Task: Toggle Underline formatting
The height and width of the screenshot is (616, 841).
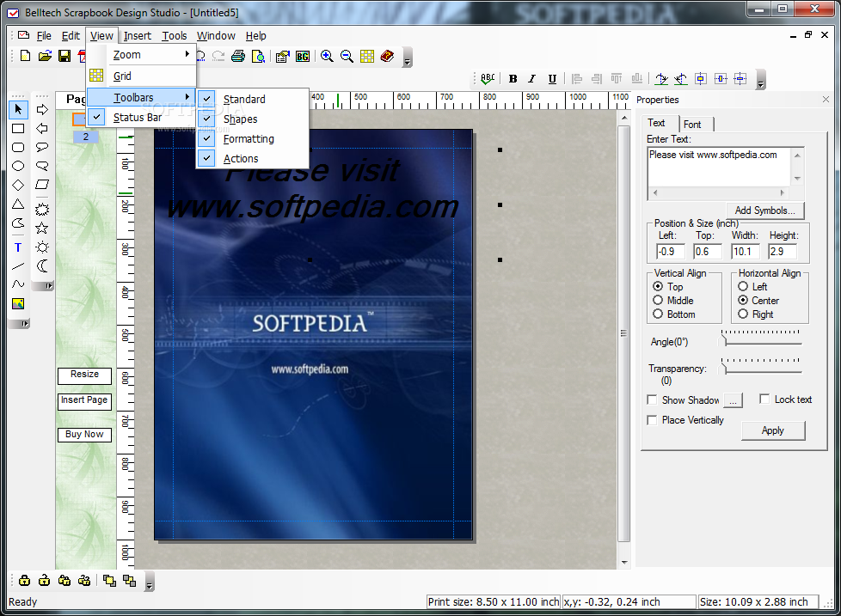Action: pos(552,79)
